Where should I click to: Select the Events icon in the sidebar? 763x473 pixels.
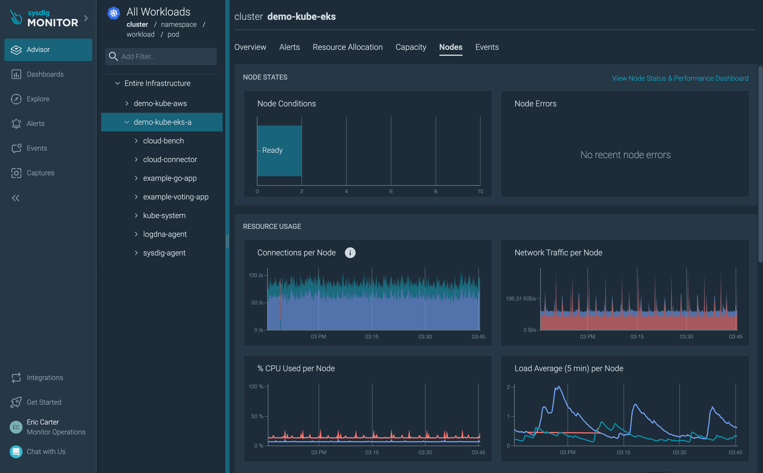16,148
